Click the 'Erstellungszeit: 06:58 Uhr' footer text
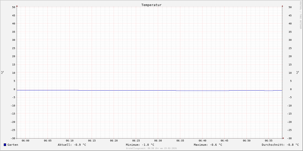Screen dimensions: 303x151 pos(143,148)
